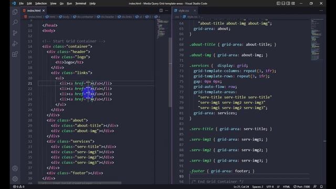Close the style.css tab
This screenshot has width=336, height=189.
coord(195,10)
